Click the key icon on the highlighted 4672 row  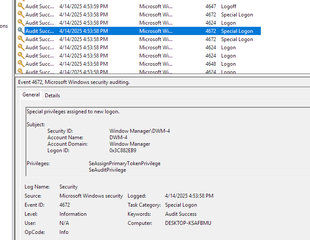(x=21, y=31)
